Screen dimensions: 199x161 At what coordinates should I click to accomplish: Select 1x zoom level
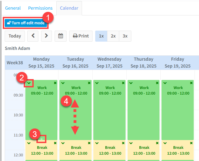click(101, 36)
